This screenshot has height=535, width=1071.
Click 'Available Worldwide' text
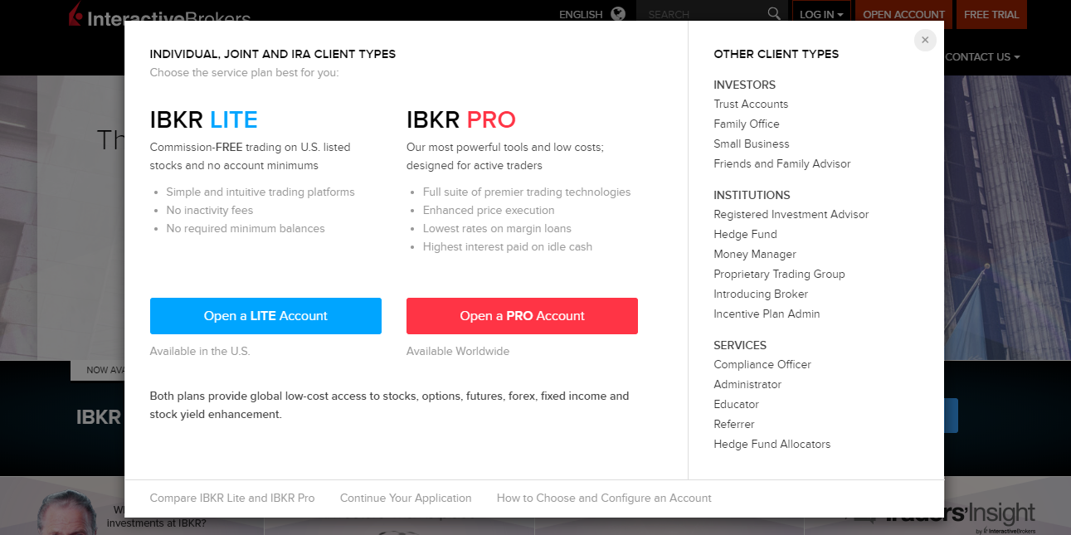[458, 351]
